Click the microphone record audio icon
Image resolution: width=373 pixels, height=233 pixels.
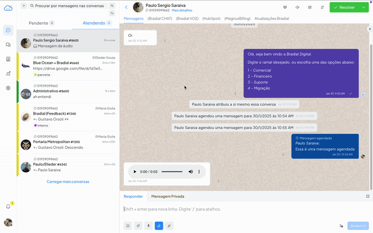pos(148,226)
